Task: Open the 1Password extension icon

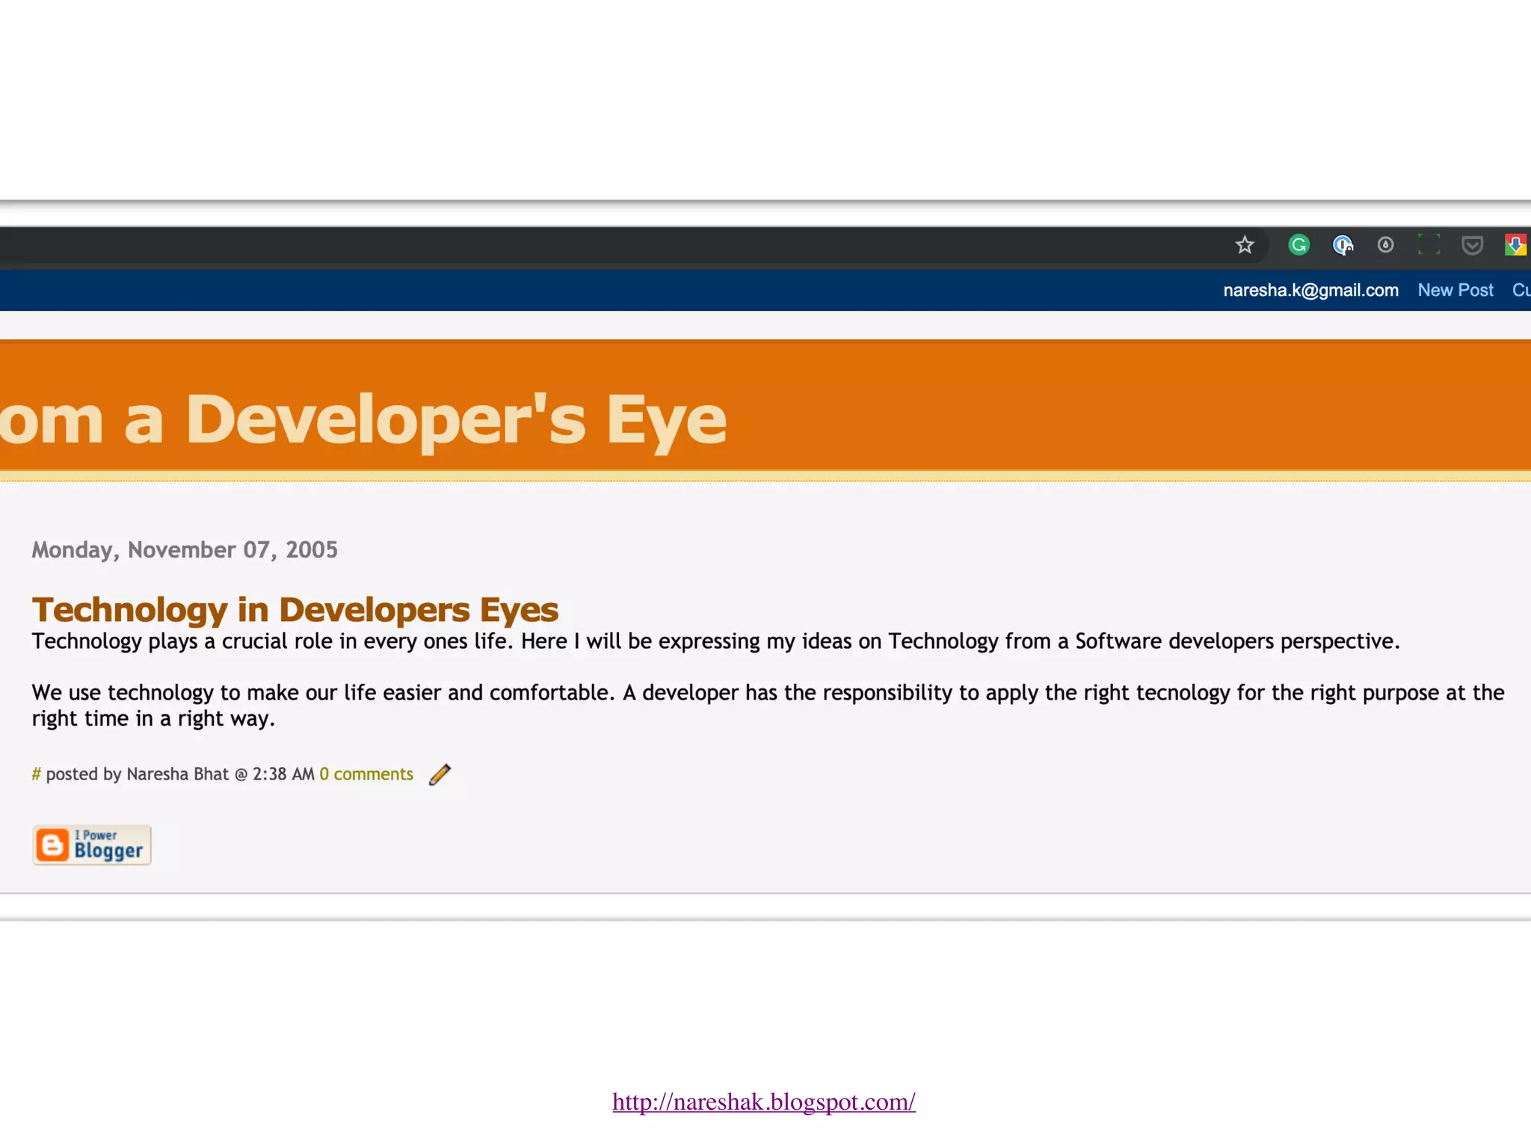Action: pos(1342,245)
